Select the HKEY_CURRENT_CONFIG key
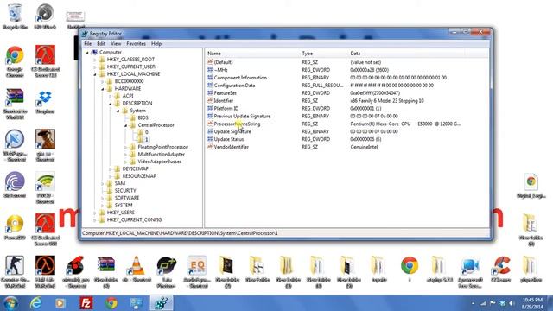 pos(134,219)
